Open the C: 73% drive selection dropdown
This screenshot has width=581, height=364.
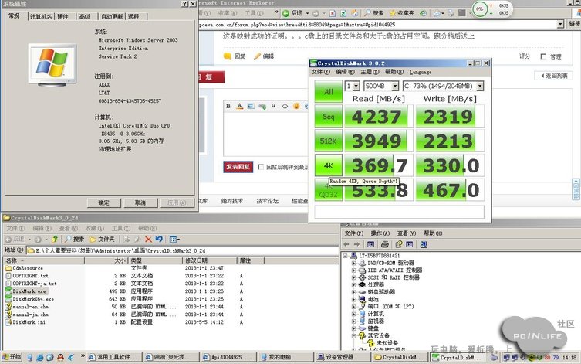(x=480, y=86)
